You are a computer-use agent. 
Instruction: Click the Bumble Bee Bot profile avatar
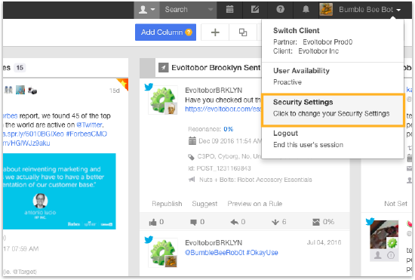pyautogui.click(x=326, y=10)
